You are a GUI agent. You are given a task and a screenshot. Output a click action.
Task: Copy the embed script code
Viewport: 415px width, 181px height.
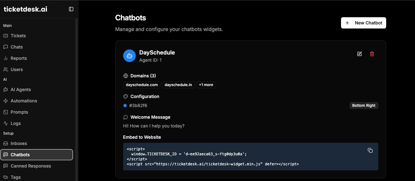(370, 150)
